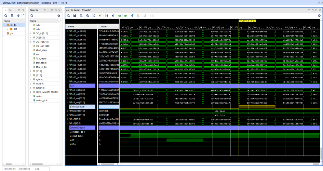Select ticket2moon signal row
The width and height of the screenshot is (323, 171).
click(82, 107)
